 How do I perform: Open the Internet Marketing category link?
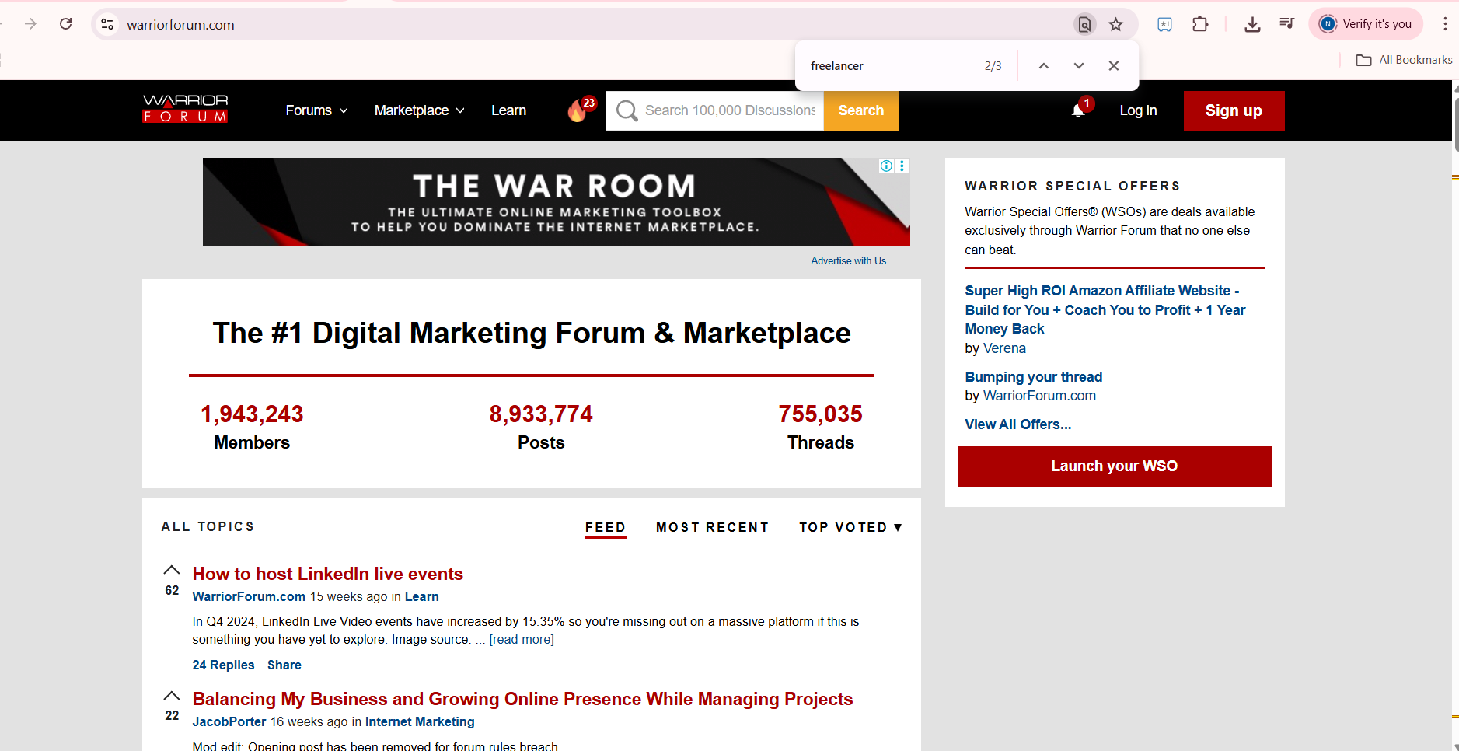pyautogui.click(x=420, y=722)
